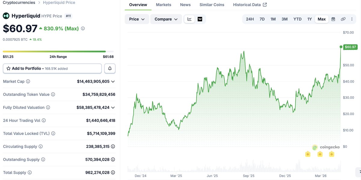
Task: Click 0.0007925 BTC price text
Action: coord(15,39)
